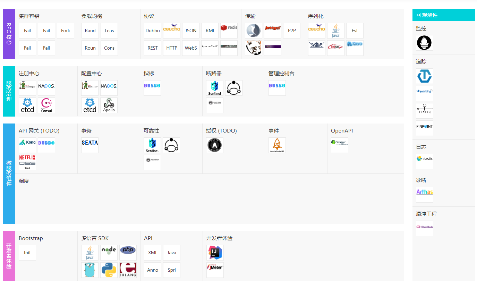Click NACOS logo under 注册中心
This screenshot has width=477, height=281.
46,88
